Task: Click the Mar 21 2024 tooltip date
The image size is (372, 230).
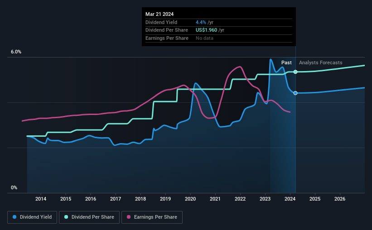Action: 159,14
